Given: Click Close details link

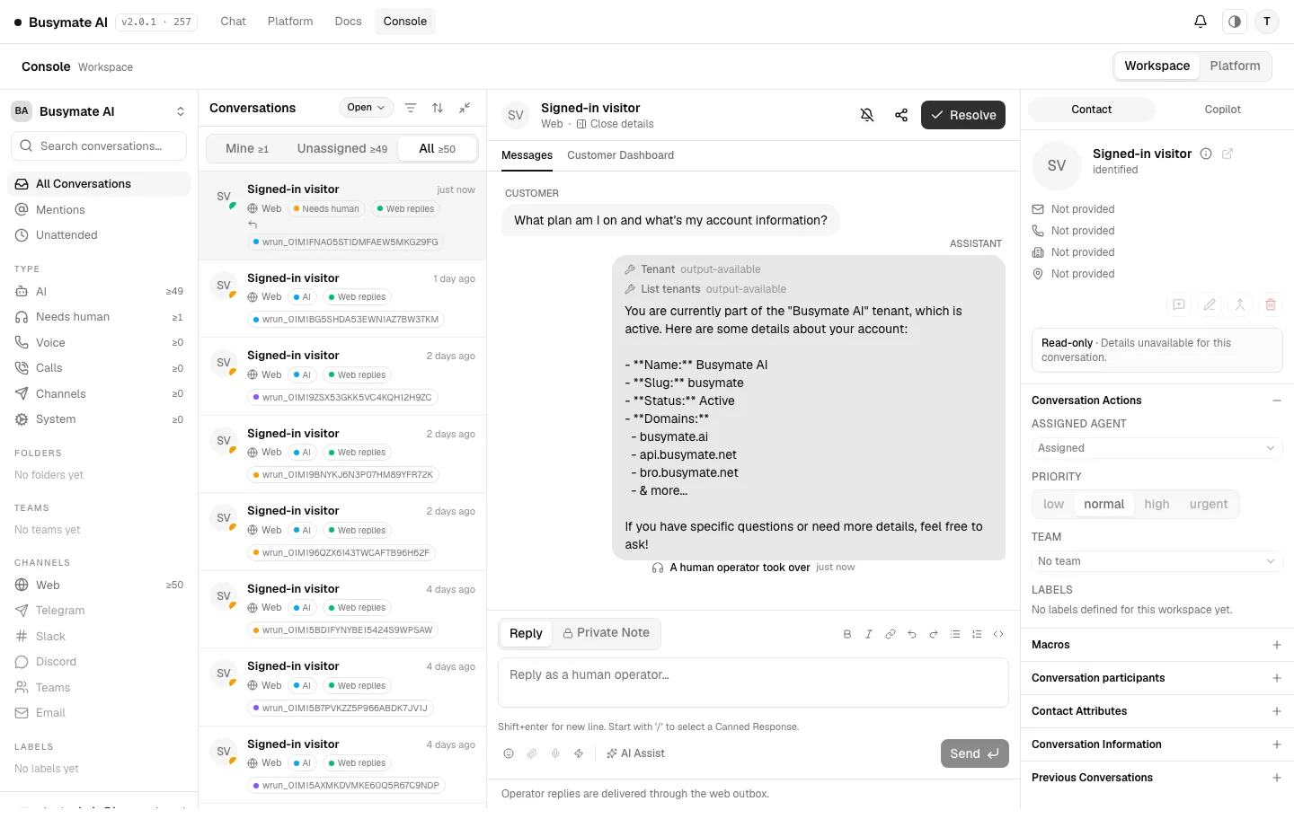Looking at the screenshot, I should point(615,124).
